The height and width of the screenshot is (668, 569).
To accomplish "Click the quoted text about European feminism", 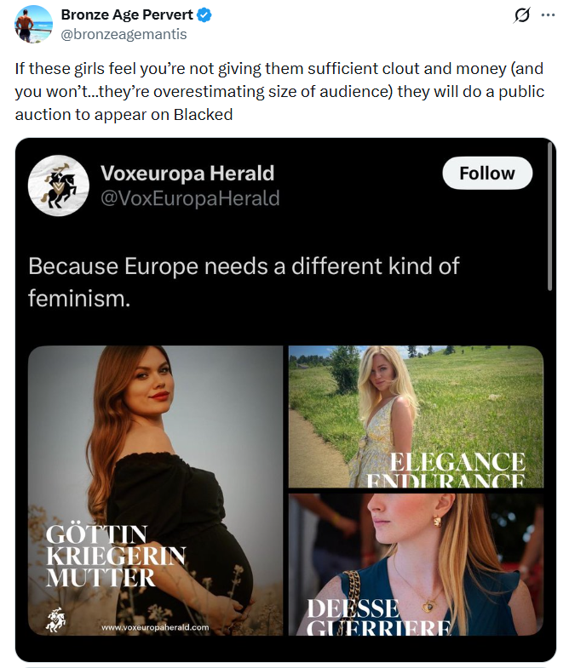I will coord(244,282).
